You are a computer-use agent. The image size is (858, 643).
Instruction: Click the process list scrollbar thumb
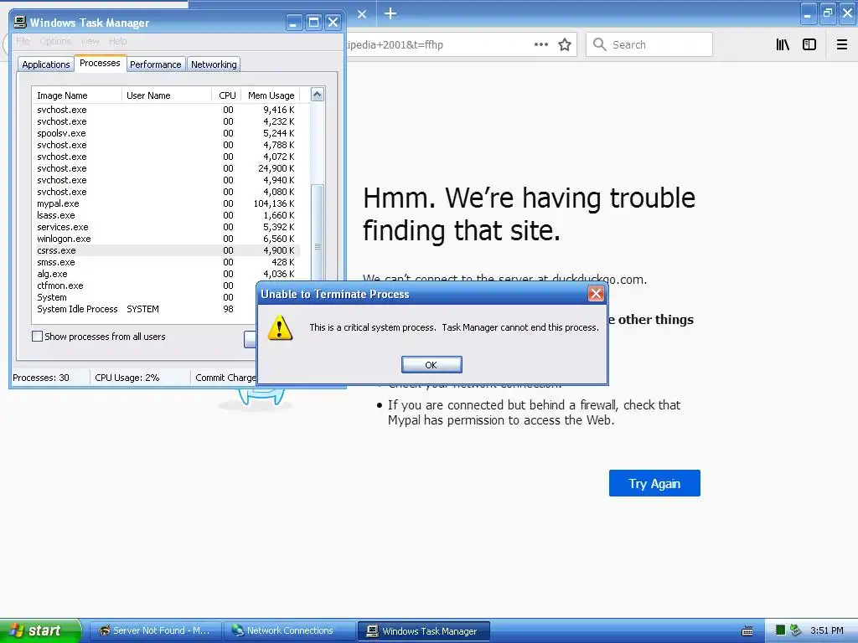click(x=318, y=246)
